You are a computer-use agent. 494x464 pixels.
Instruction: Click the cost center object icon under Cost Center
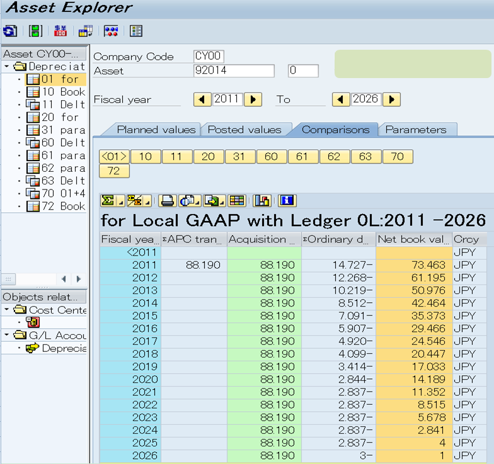(x=33, y=322)
